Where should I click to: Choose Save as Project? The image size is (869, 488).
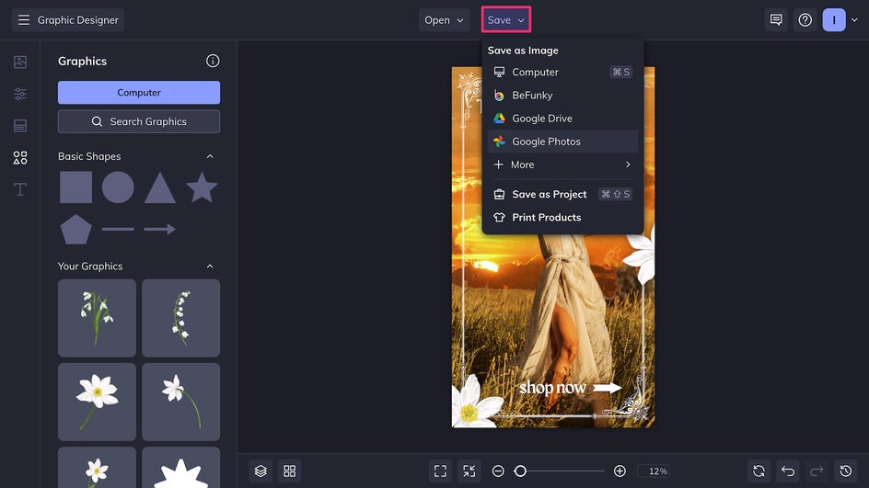(562, 194)
